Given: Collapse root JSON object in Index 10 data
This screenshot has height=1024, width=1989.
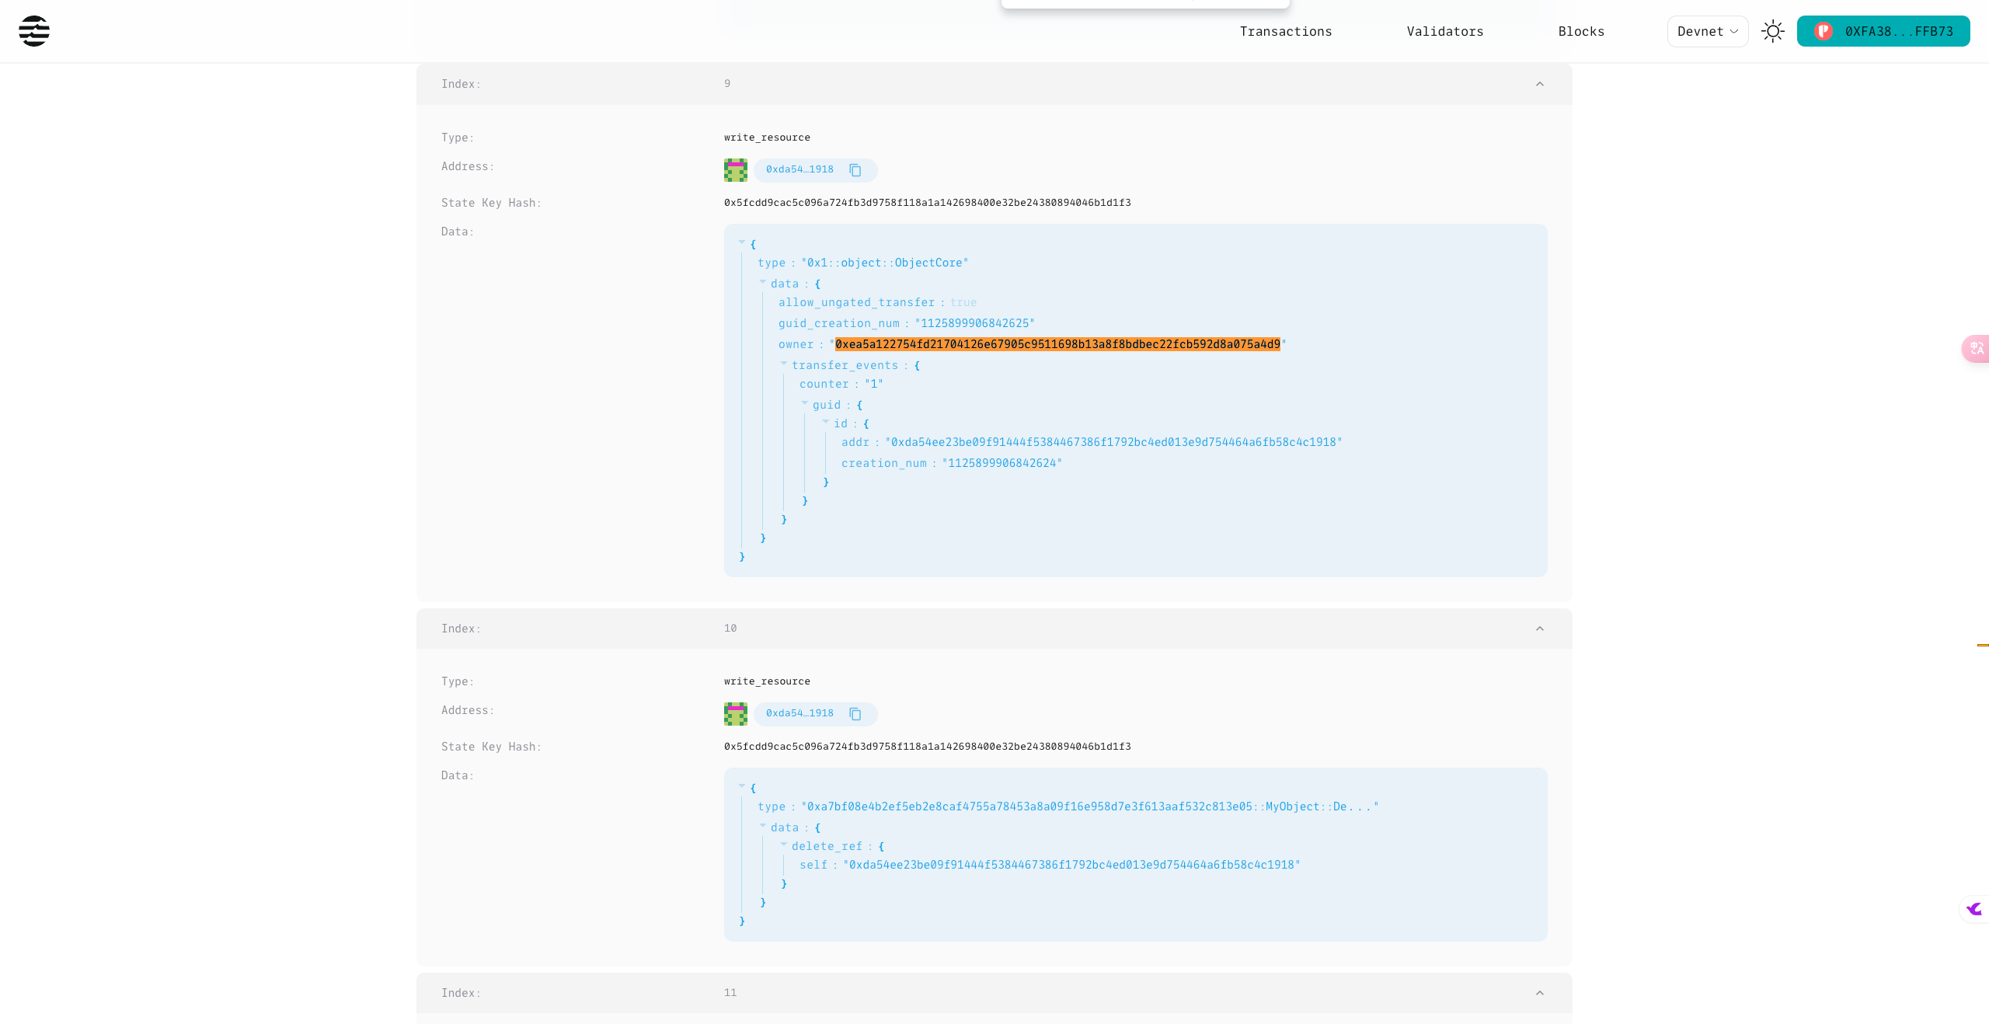Looking at the screenshot, I should coord(742,786).
